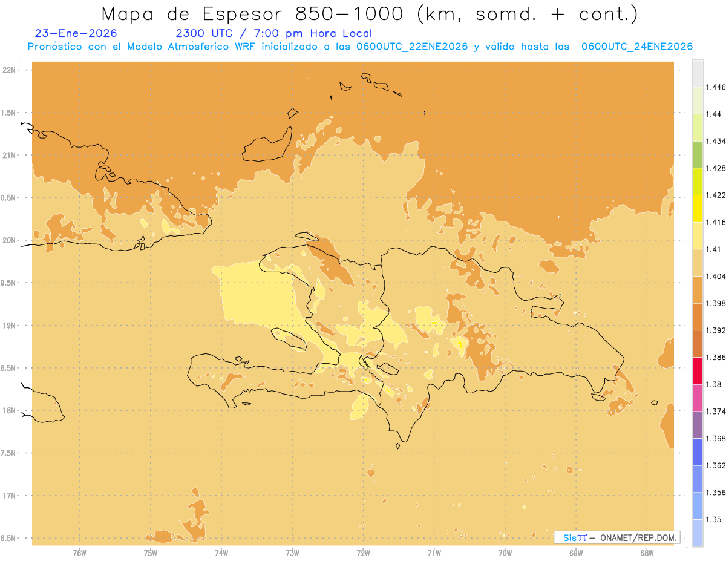
Task: Pick the tan swatch between 1.404 and 1.41
Action: point(698,263)
